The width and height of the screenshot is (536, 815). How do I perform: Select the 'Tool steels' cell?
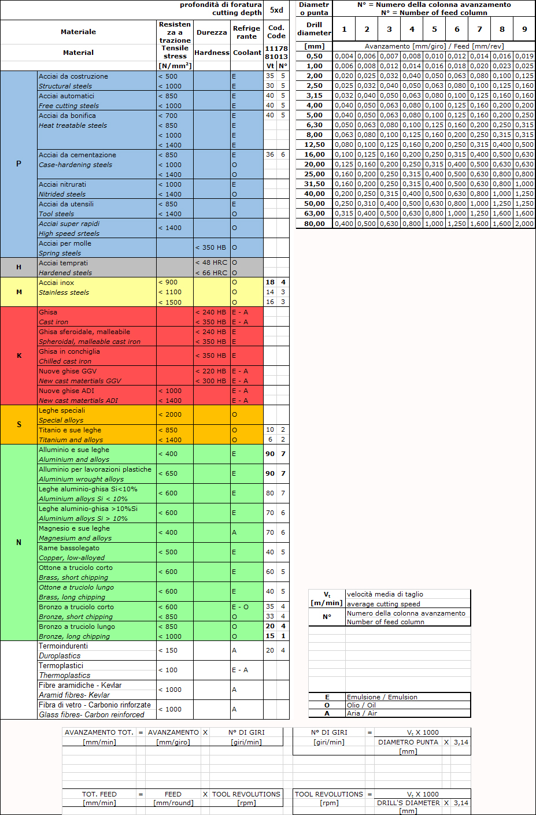(97, 214)
